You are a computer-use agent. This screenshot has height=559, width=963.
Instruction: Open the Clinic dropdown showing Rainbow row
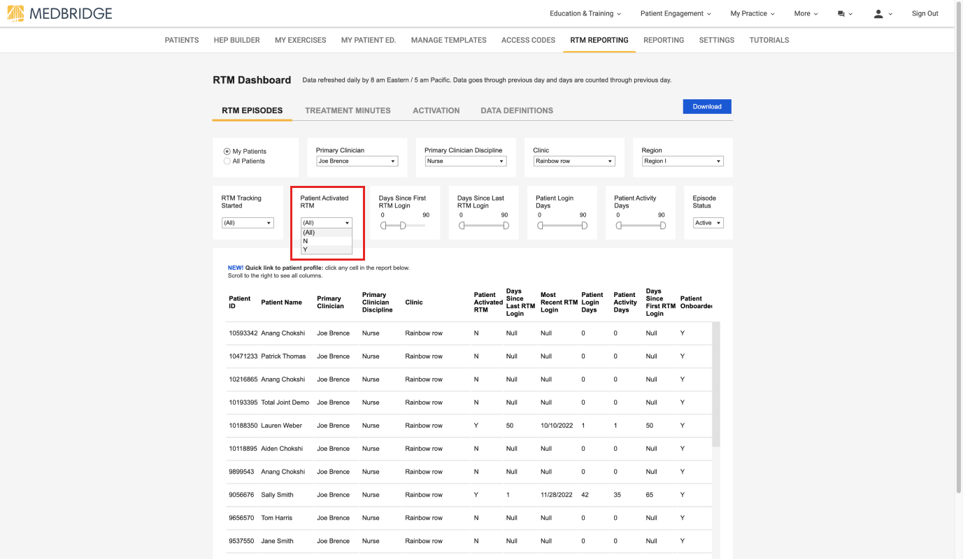tap(574, 161)
